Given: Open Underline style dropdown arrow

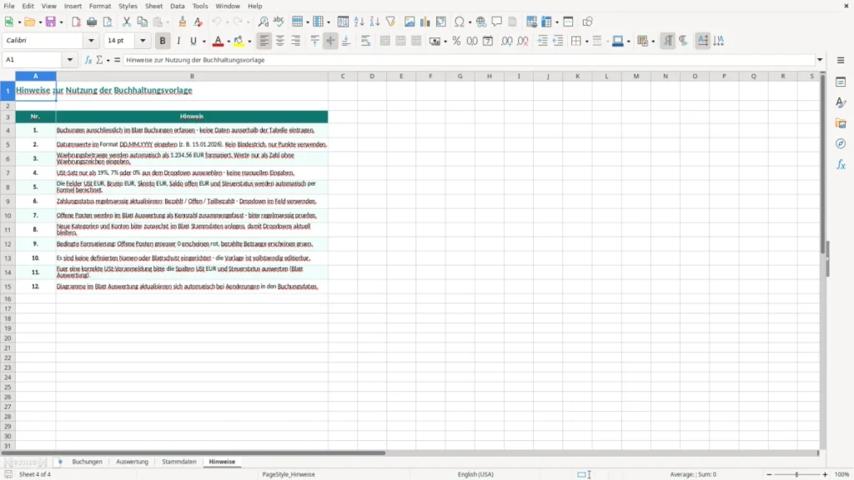Looking at the screenshot, I should pos(203,42).
